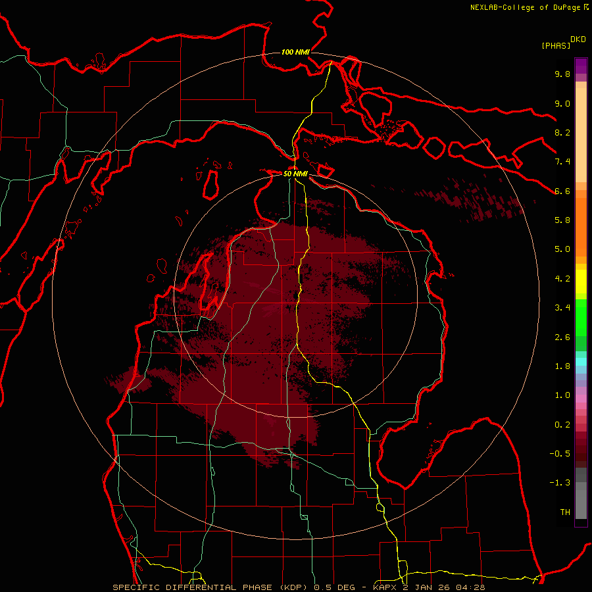The width and height of the screenshot is (592, 592).
Task: Pick the bright yellow color bar segment
Action: click(x=581, y=282)
